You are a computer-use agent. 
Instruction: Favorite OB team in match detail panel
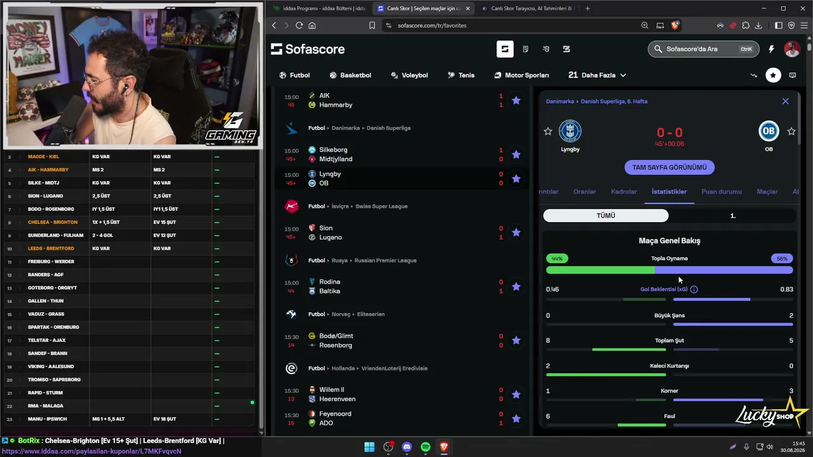791,131
